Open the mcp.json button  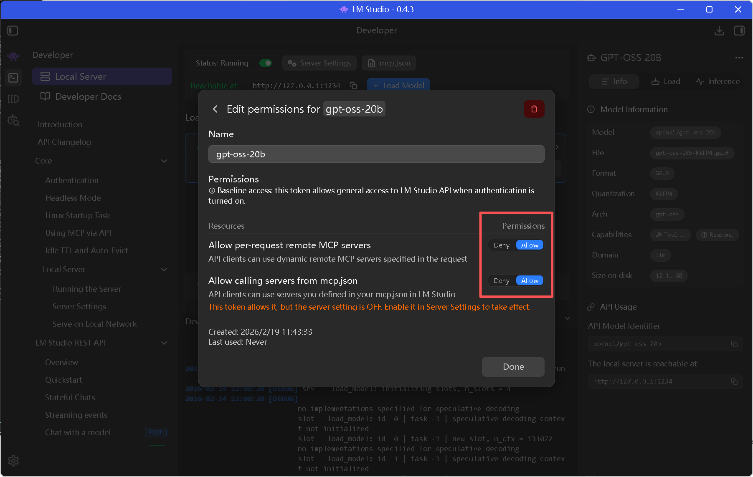click(x=389, y=63)
